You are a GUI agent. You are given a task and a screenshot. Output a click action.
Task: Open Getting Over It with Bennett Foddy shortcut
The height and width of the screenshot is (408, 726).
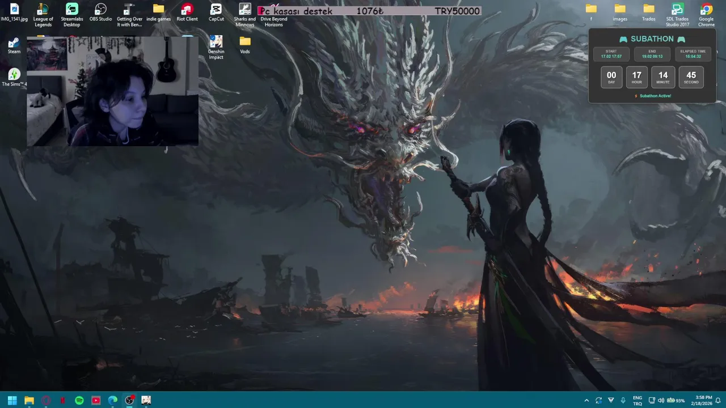coord(129,15)
